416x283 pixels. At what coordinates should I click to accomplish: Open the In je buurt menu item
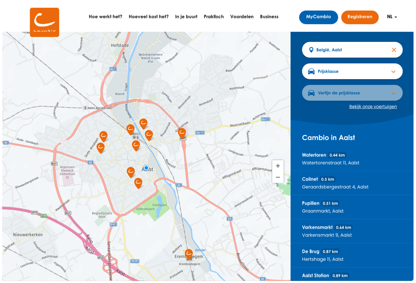pos(186,17)
